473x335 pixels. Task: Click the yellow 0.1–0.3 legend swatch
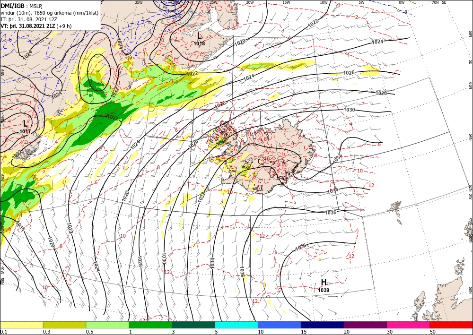(21, 325)
